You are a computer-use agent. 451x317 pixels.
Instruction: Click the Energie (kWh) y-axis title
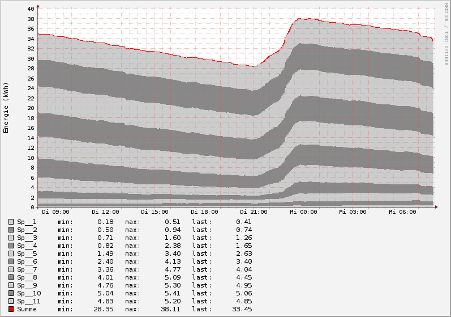(x=6, y=108)
